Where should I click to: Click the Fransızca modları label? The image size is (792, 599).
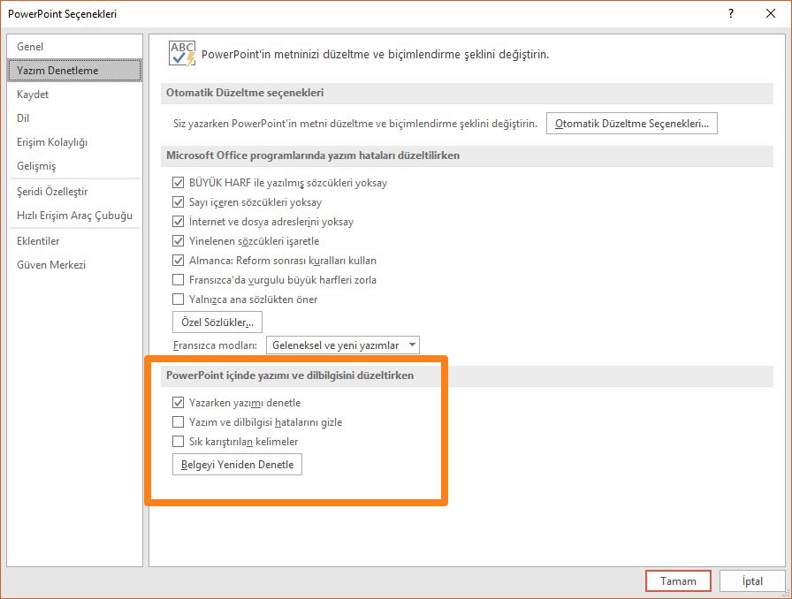point(215,345)
